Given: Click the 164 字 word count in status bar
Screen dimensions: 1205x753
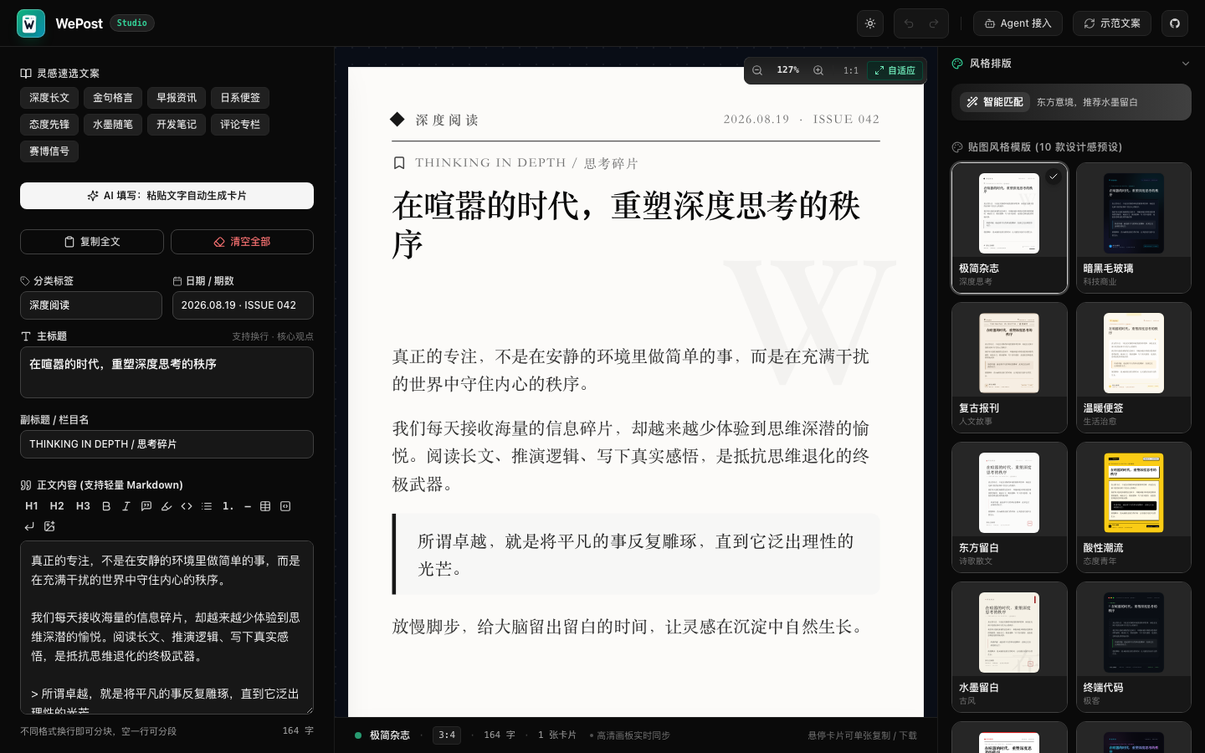Looking at the screenshot, I should pos(500,735).
